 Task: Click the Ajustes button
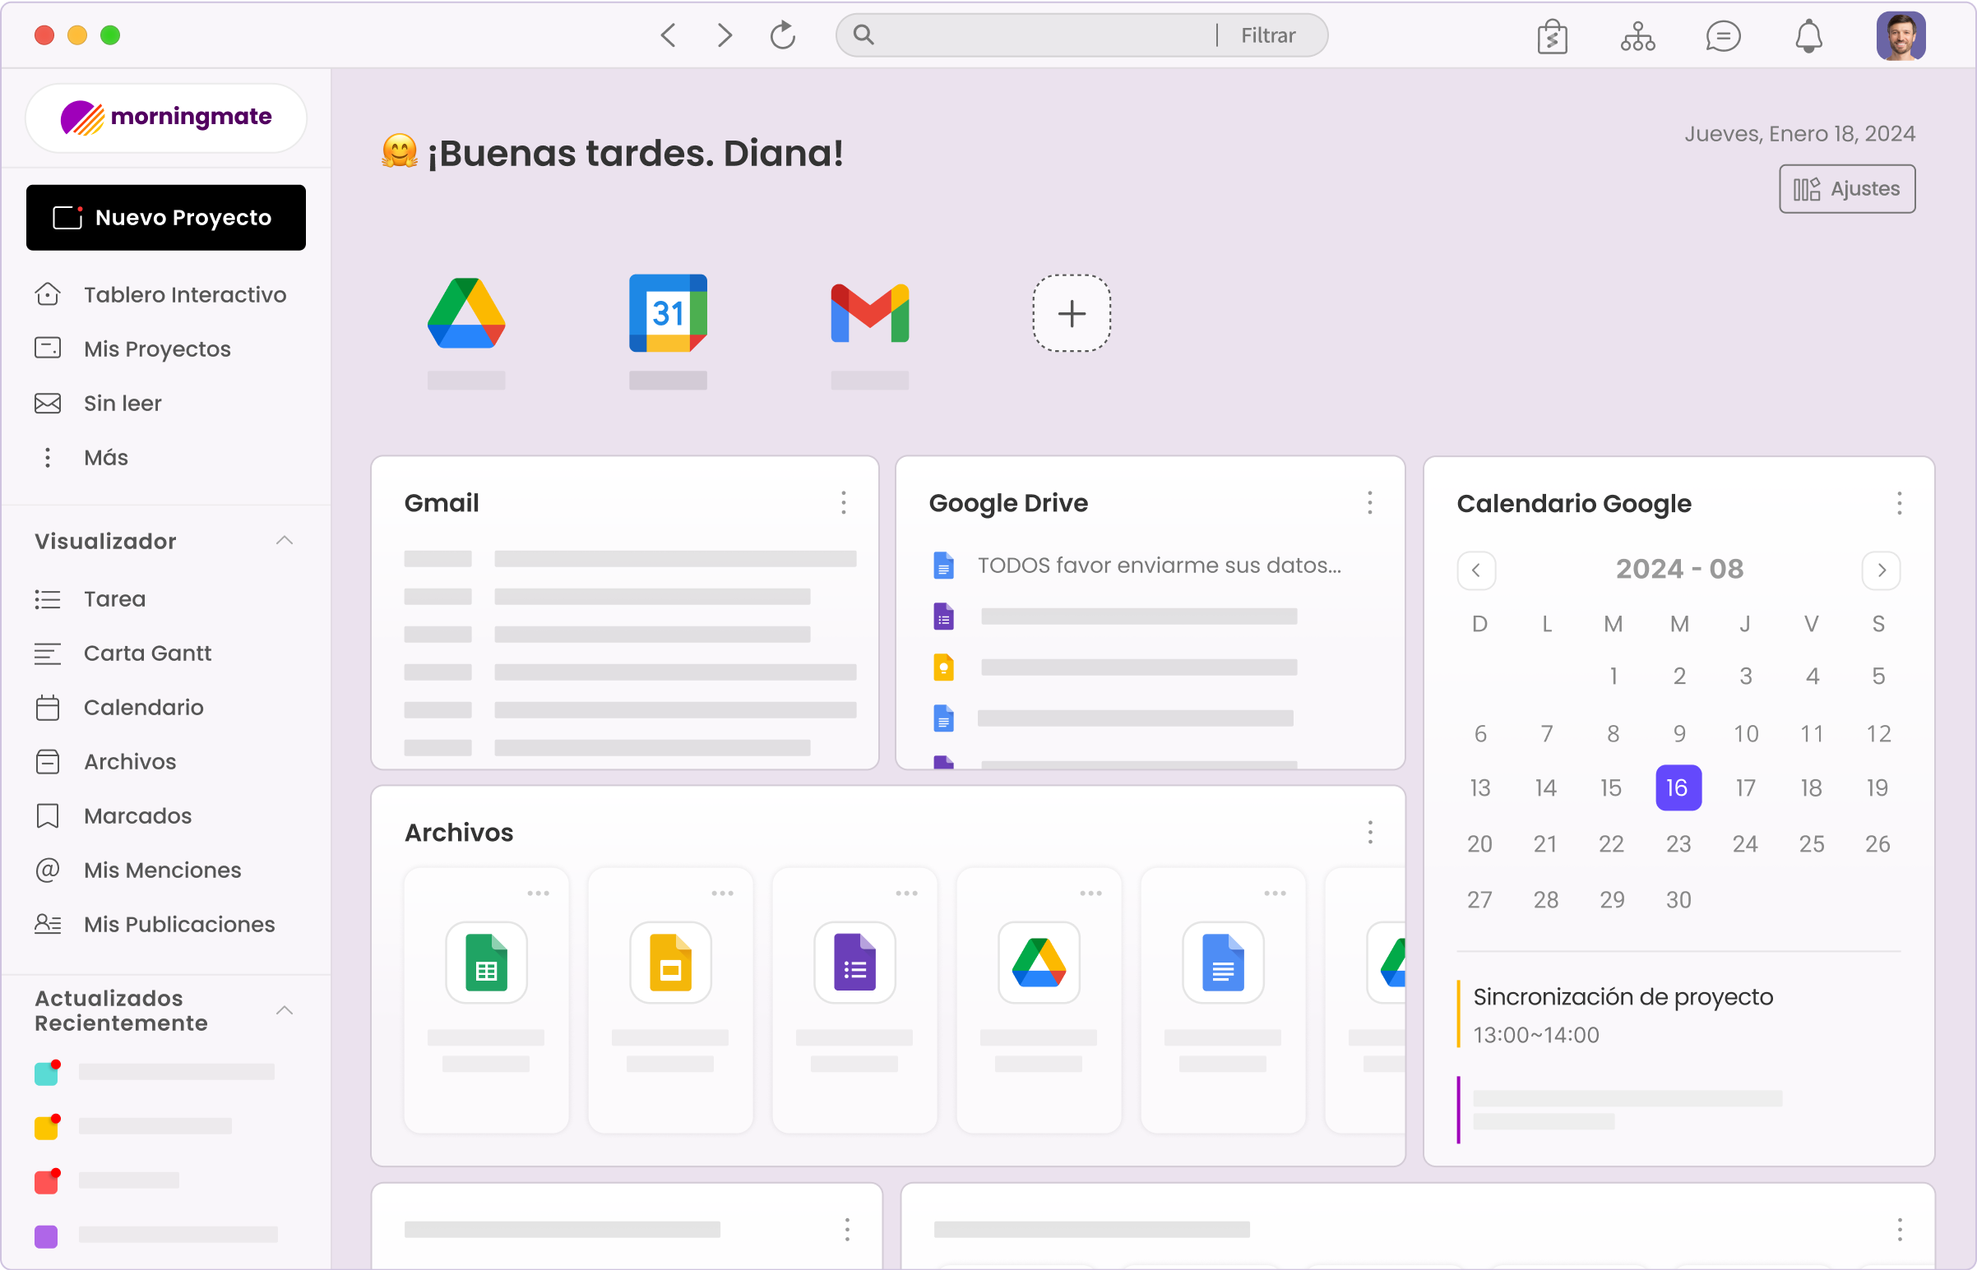(x=1846, y=189)
